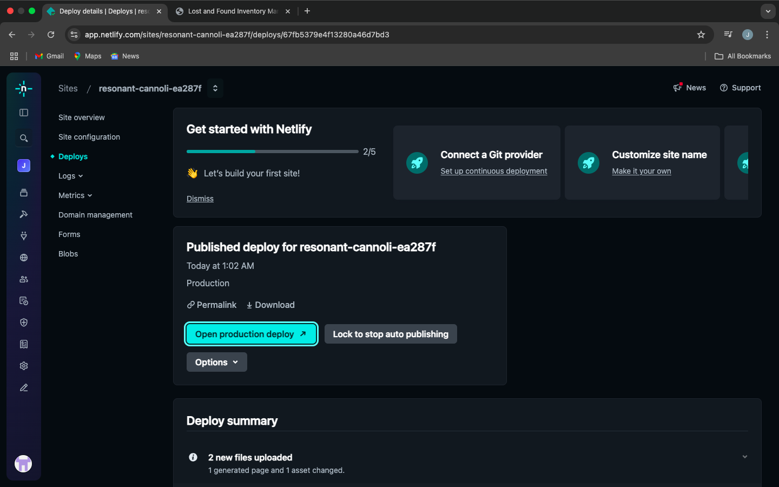Reload the page in Chrome
Image resolution: width=779 pixels, height=487 pixels.
[51, 35]
